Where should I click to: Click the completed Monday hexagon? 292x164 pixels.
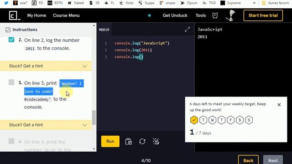coord(194,120)
